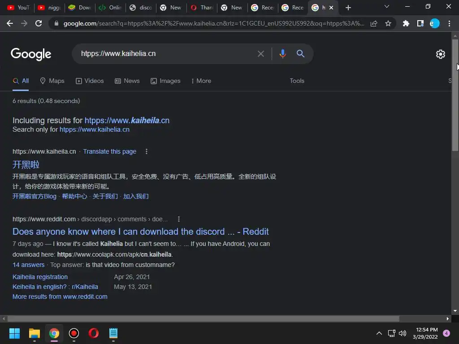Open a new tab with plus button
This screenshot has height=344, width=459.
click(348, 8)
